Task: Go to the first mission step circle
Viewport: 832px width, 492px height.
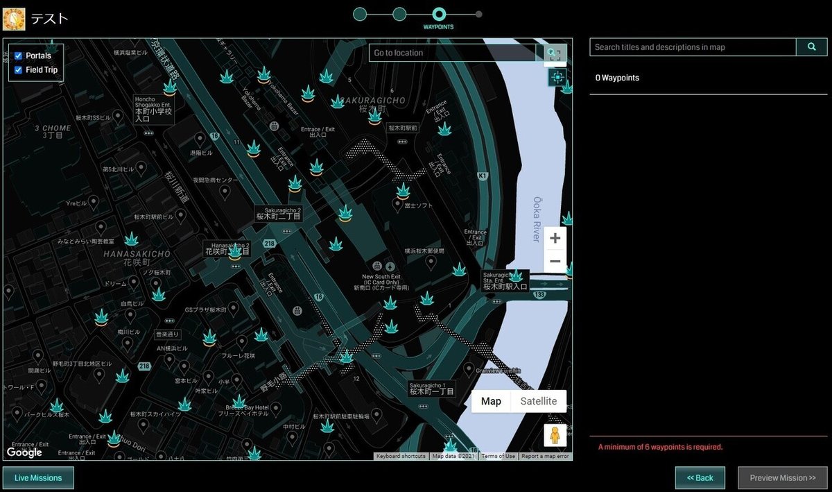Action: click(360, 14)
